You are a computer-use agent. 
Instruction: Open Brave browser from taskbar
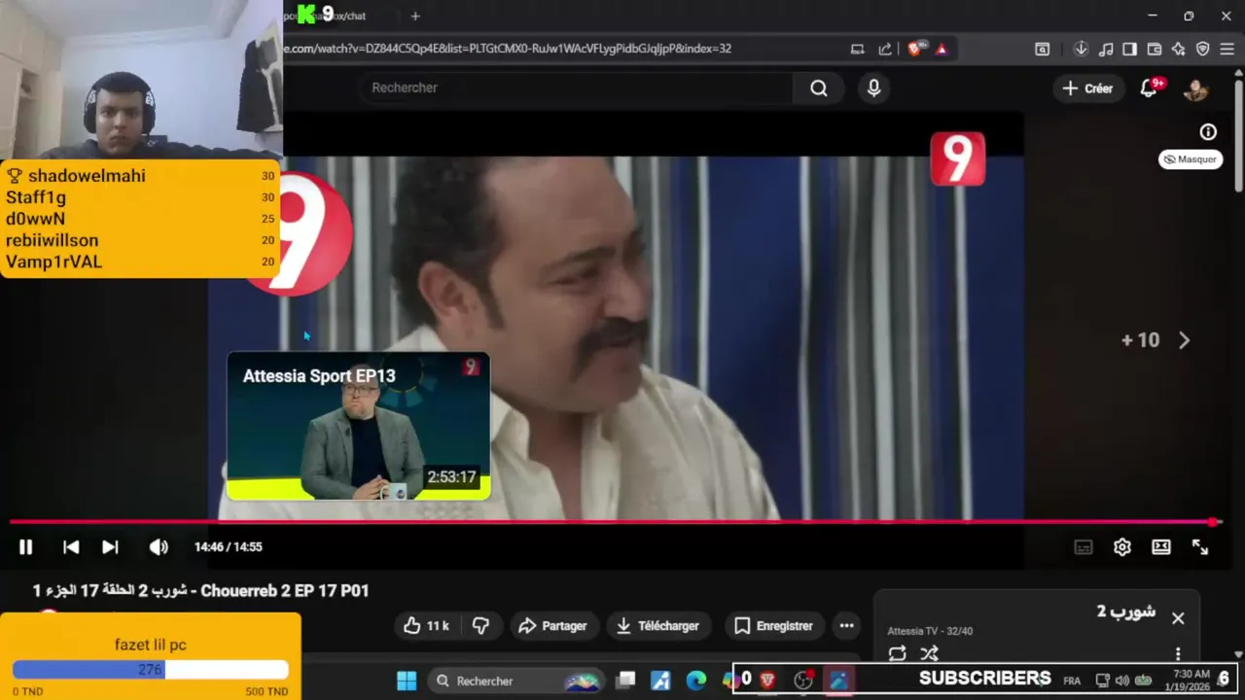click(767, 681)
